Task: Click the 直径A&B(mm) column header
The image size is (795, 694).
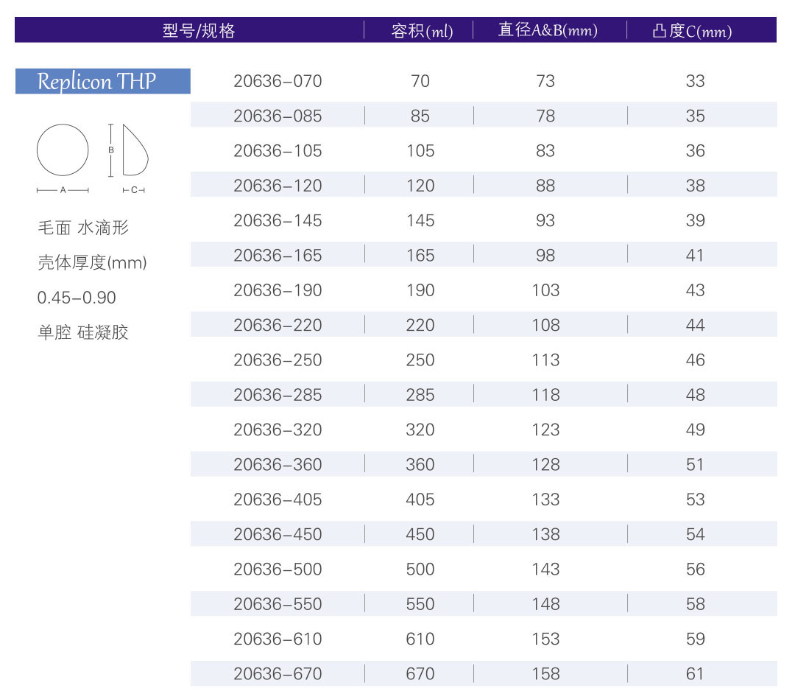Action: point(548,30)
